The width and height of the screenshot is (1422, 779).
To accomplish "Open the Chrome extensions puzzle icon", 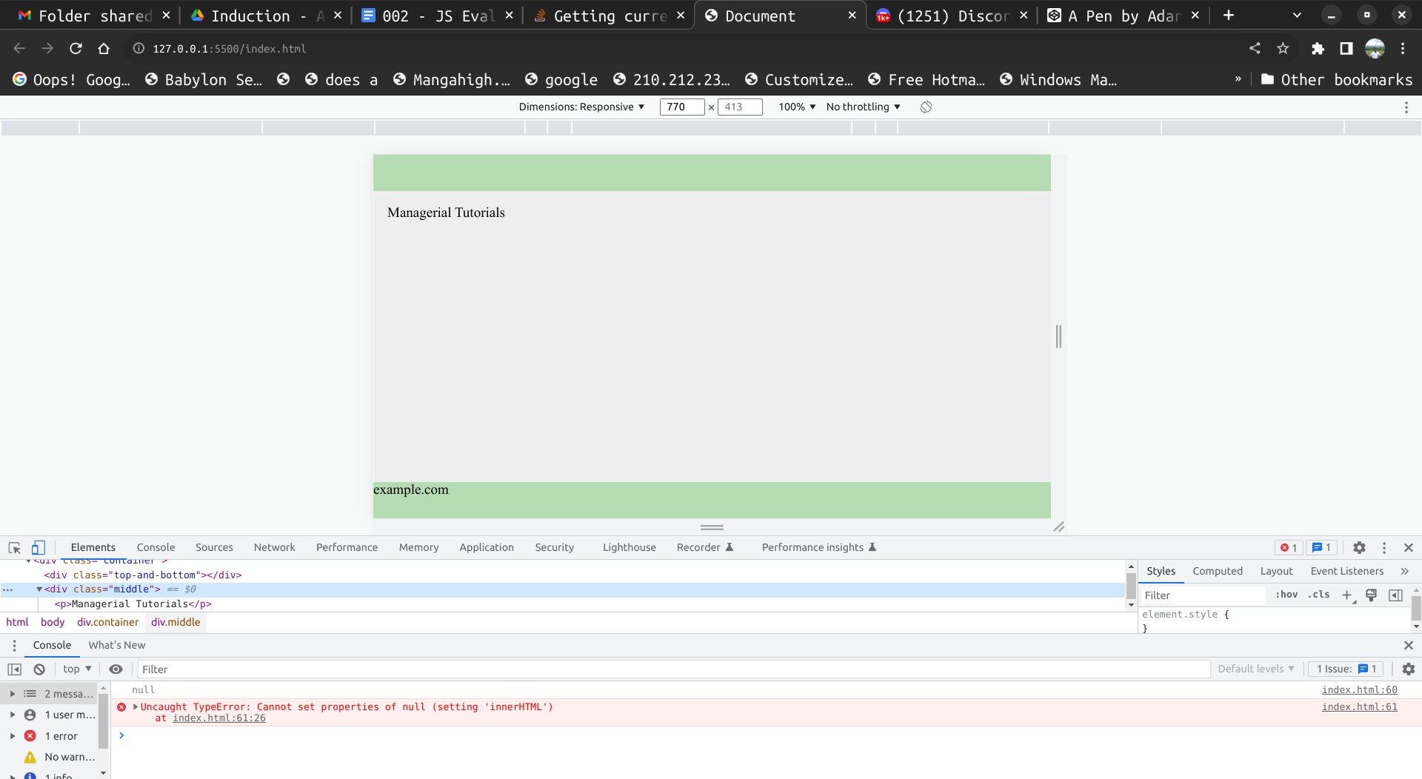I will [1318, 49].
